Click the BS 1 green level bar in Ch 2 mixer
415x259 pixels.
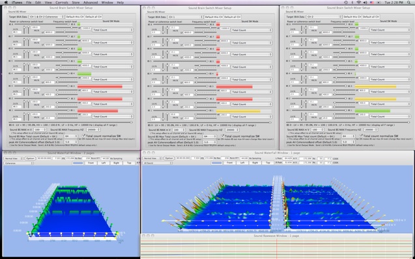pyautogui.click(x=373, y=111)
